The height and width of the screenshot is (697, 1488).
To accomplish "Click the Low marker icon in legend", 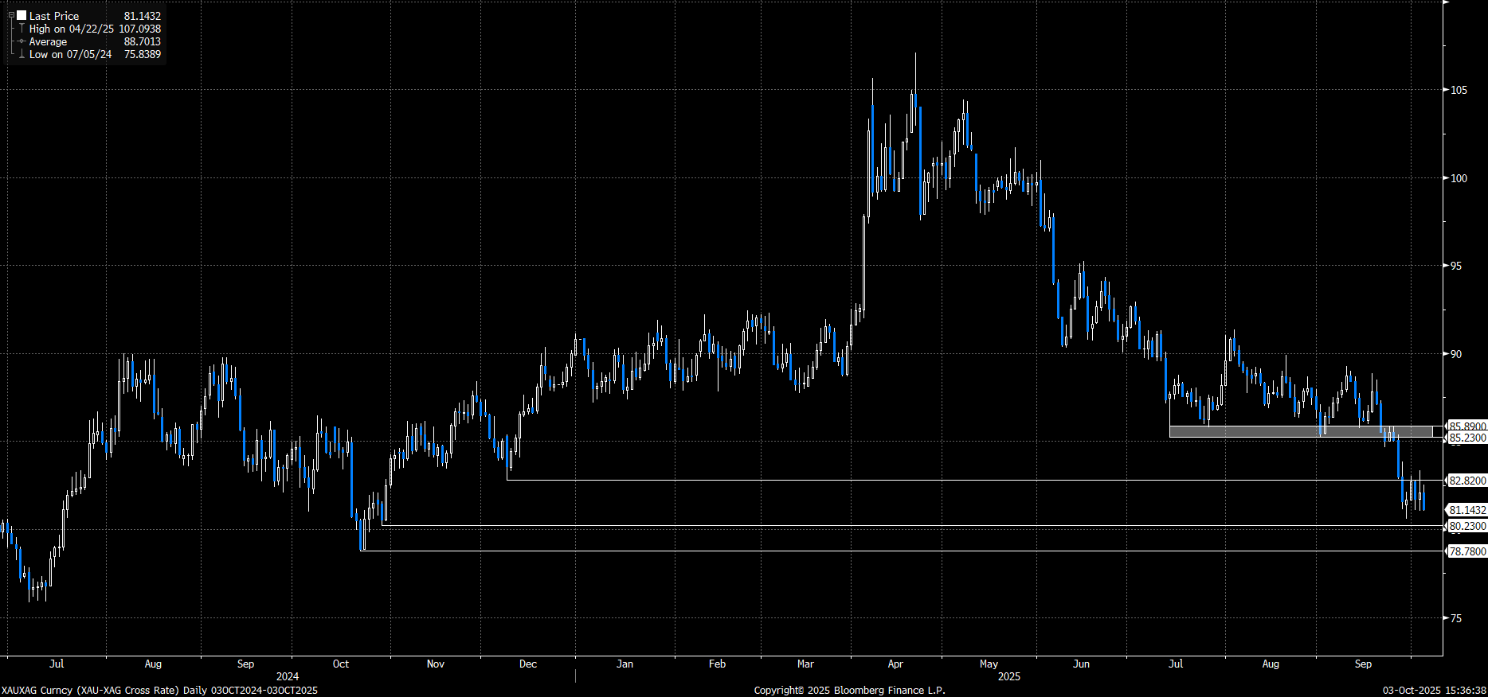I will (x=22, y=54).
